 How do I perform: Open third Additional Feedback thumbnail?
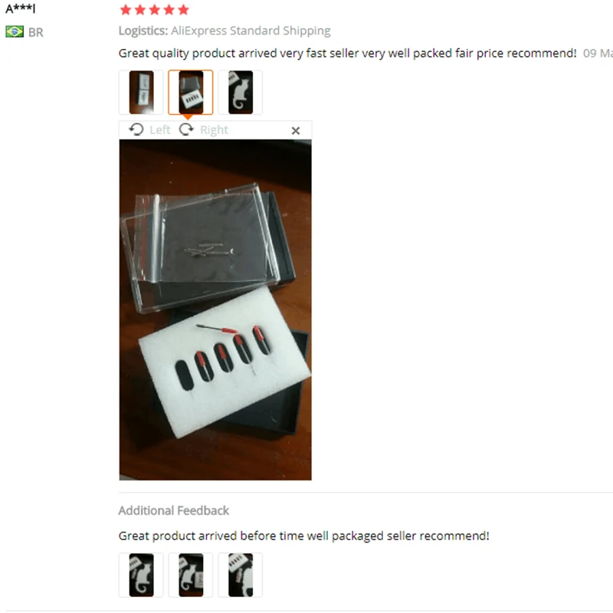(241, 575)
